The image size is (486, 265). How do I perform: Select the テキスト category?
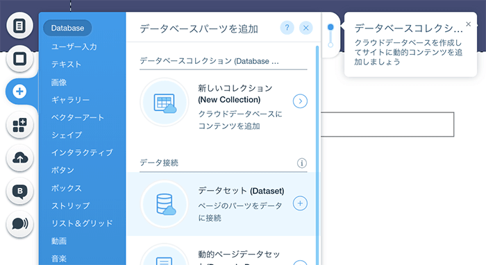66,65
